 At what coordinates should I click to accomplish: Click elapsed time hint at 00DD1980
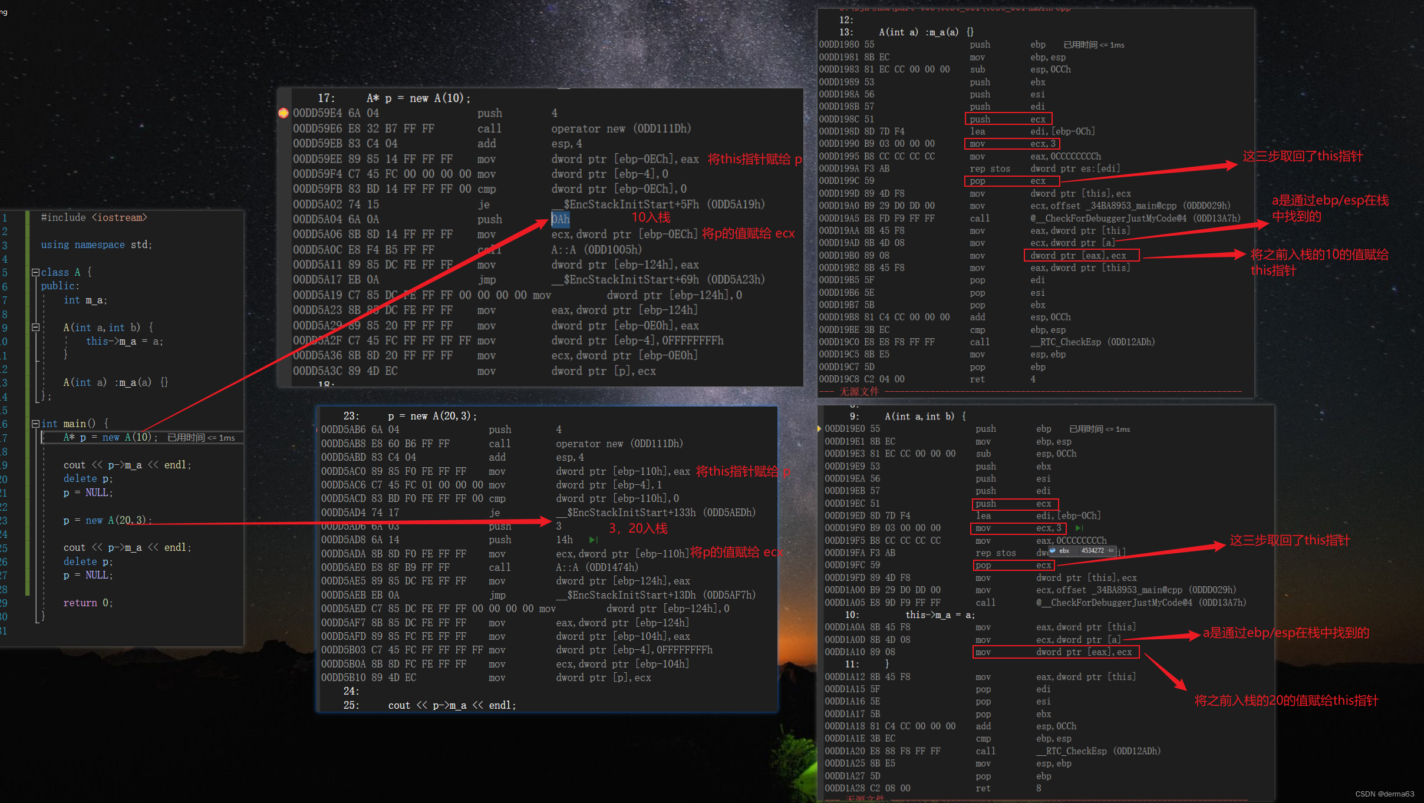click(1093, 45)
